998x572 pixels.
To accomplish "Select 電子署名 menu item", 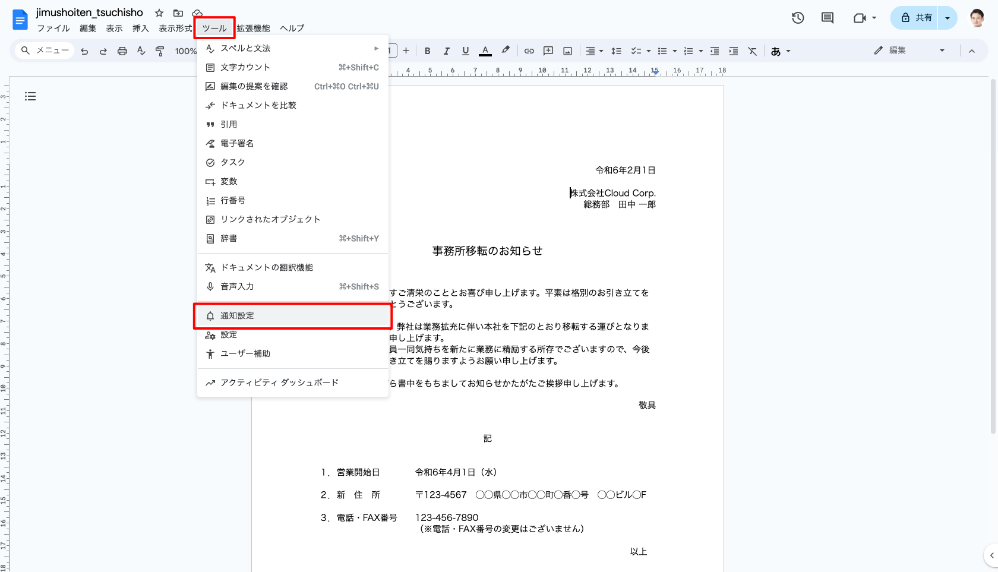I will coord(293,143).
